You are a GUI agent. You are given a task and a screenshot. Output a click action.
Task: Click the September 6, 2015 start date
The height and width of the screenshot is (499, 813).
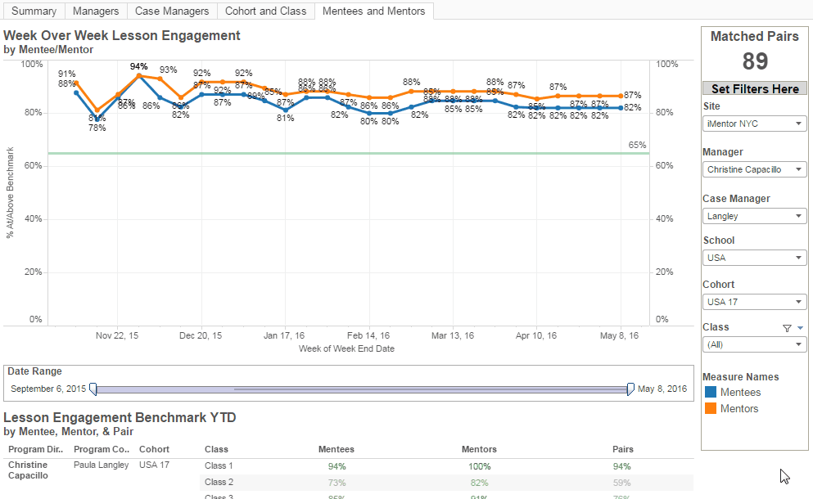(48, 389)
